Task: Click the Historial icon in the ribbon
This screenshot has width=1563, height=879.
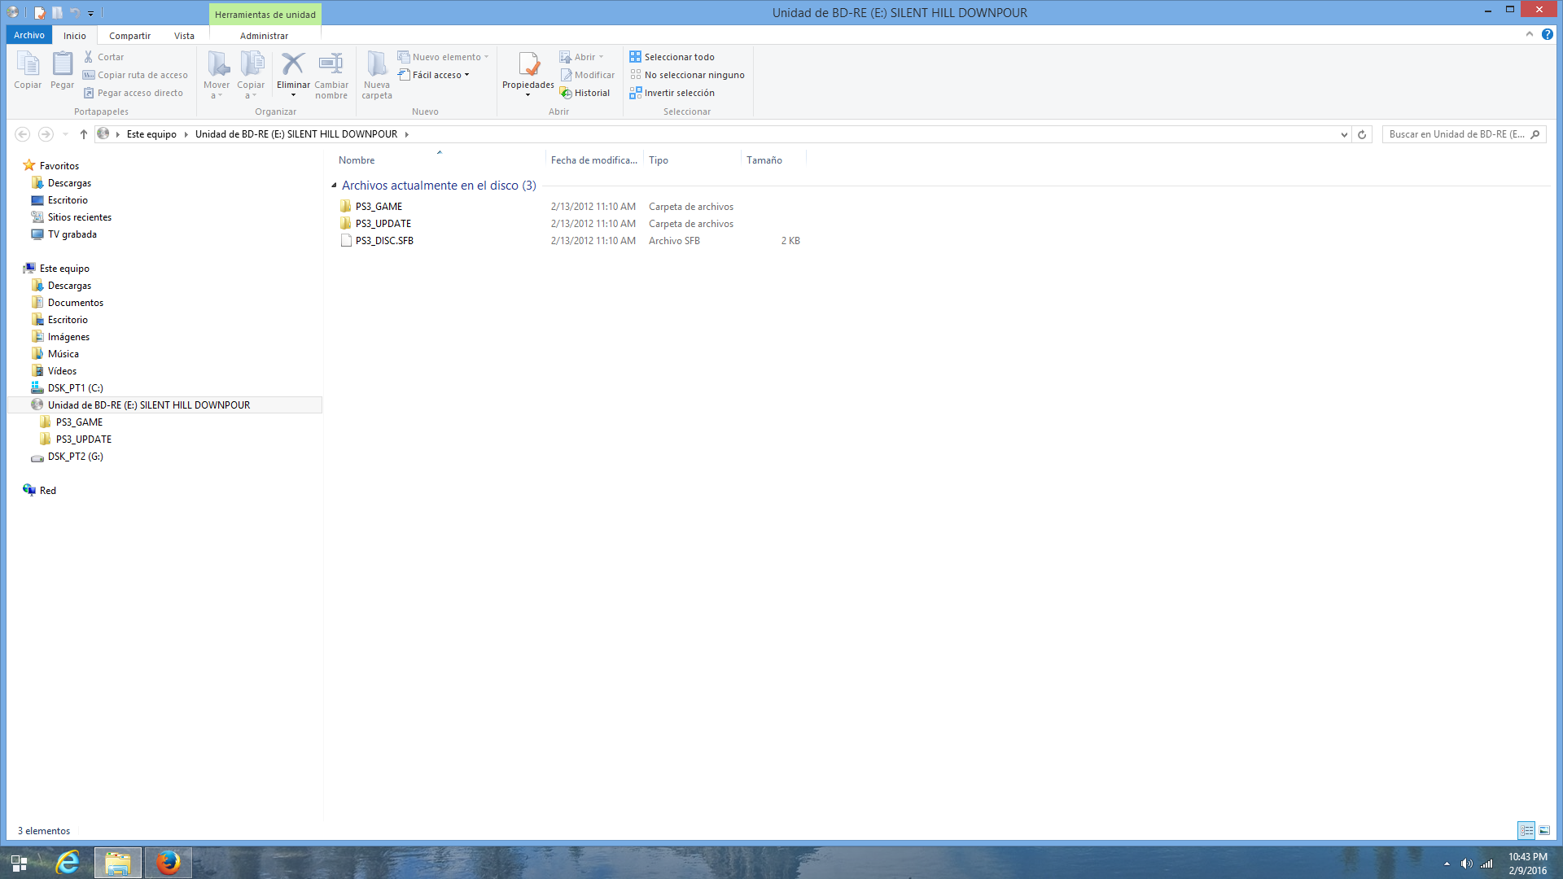Action: [x=566, y=93]
